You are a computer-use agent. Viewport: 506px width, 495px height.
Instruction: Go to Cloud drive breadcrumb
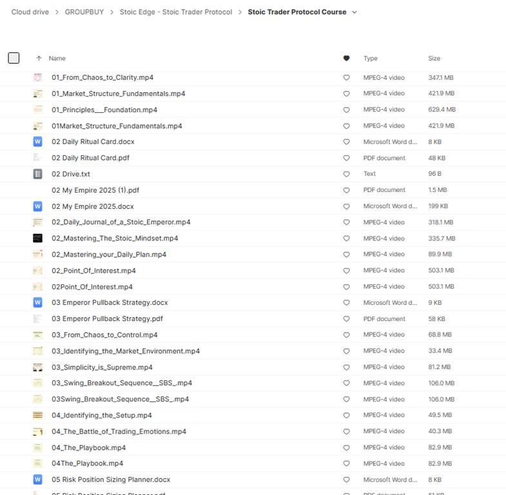click(30, 12)
